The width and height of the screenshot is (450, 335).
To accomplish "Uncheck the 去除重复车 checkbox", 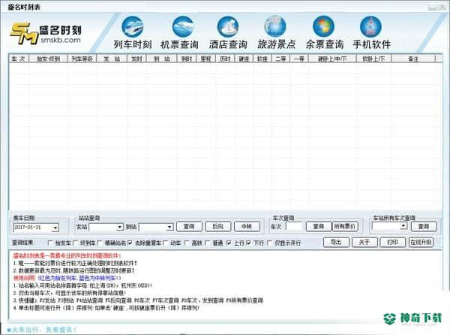I will [x=130, y=243].
